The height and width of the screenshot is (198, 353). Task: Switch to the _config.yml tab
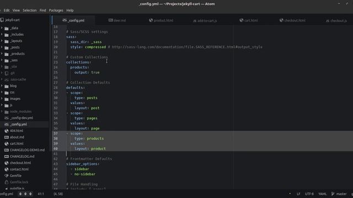point(73,20)
